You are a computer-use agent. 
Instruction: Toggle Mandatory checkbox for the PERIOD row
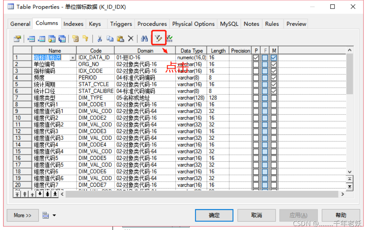pos(274,78)
